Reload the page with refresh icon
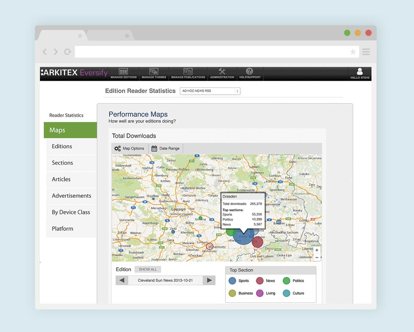 pyautogui.click(x=67, y=51)
